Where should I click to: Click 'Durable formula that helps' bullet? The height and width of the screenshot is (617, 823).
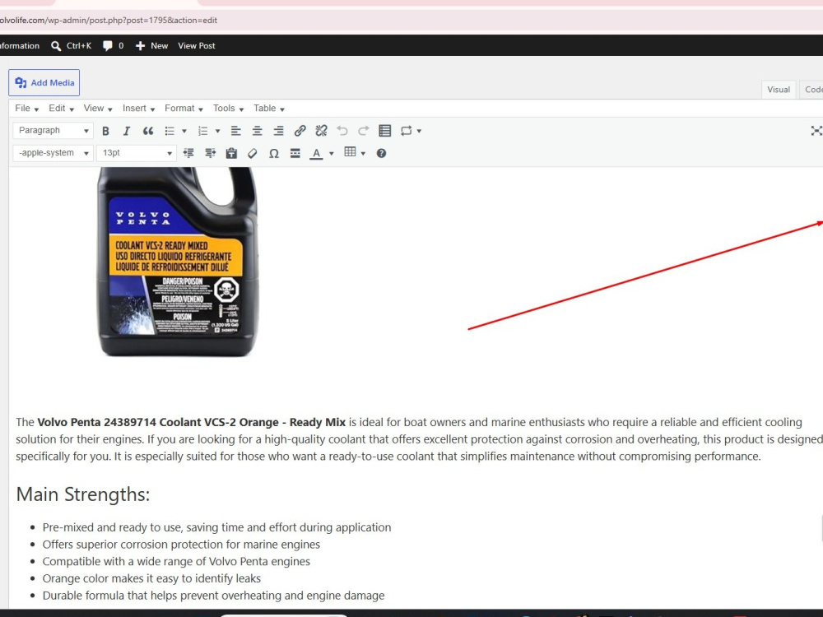(214, 596)
